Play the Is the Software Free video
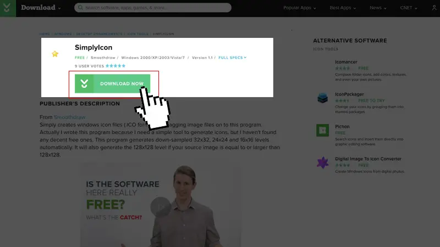The width and height of the screenshot is (440, 247). (x=161, y=207)
